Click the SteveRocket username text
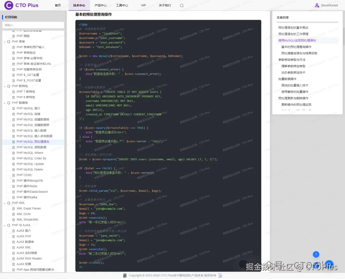345x279 pixels. coord(329,5)
